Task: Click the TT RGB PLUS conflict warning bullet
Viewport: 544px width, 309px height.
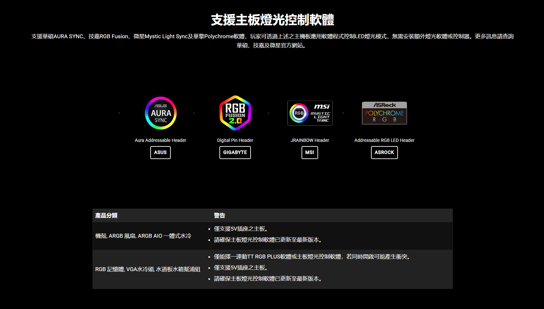Action: click(313, 257)
